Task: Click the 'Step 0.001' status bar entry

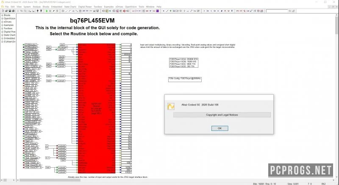Action: pos(293,184)
